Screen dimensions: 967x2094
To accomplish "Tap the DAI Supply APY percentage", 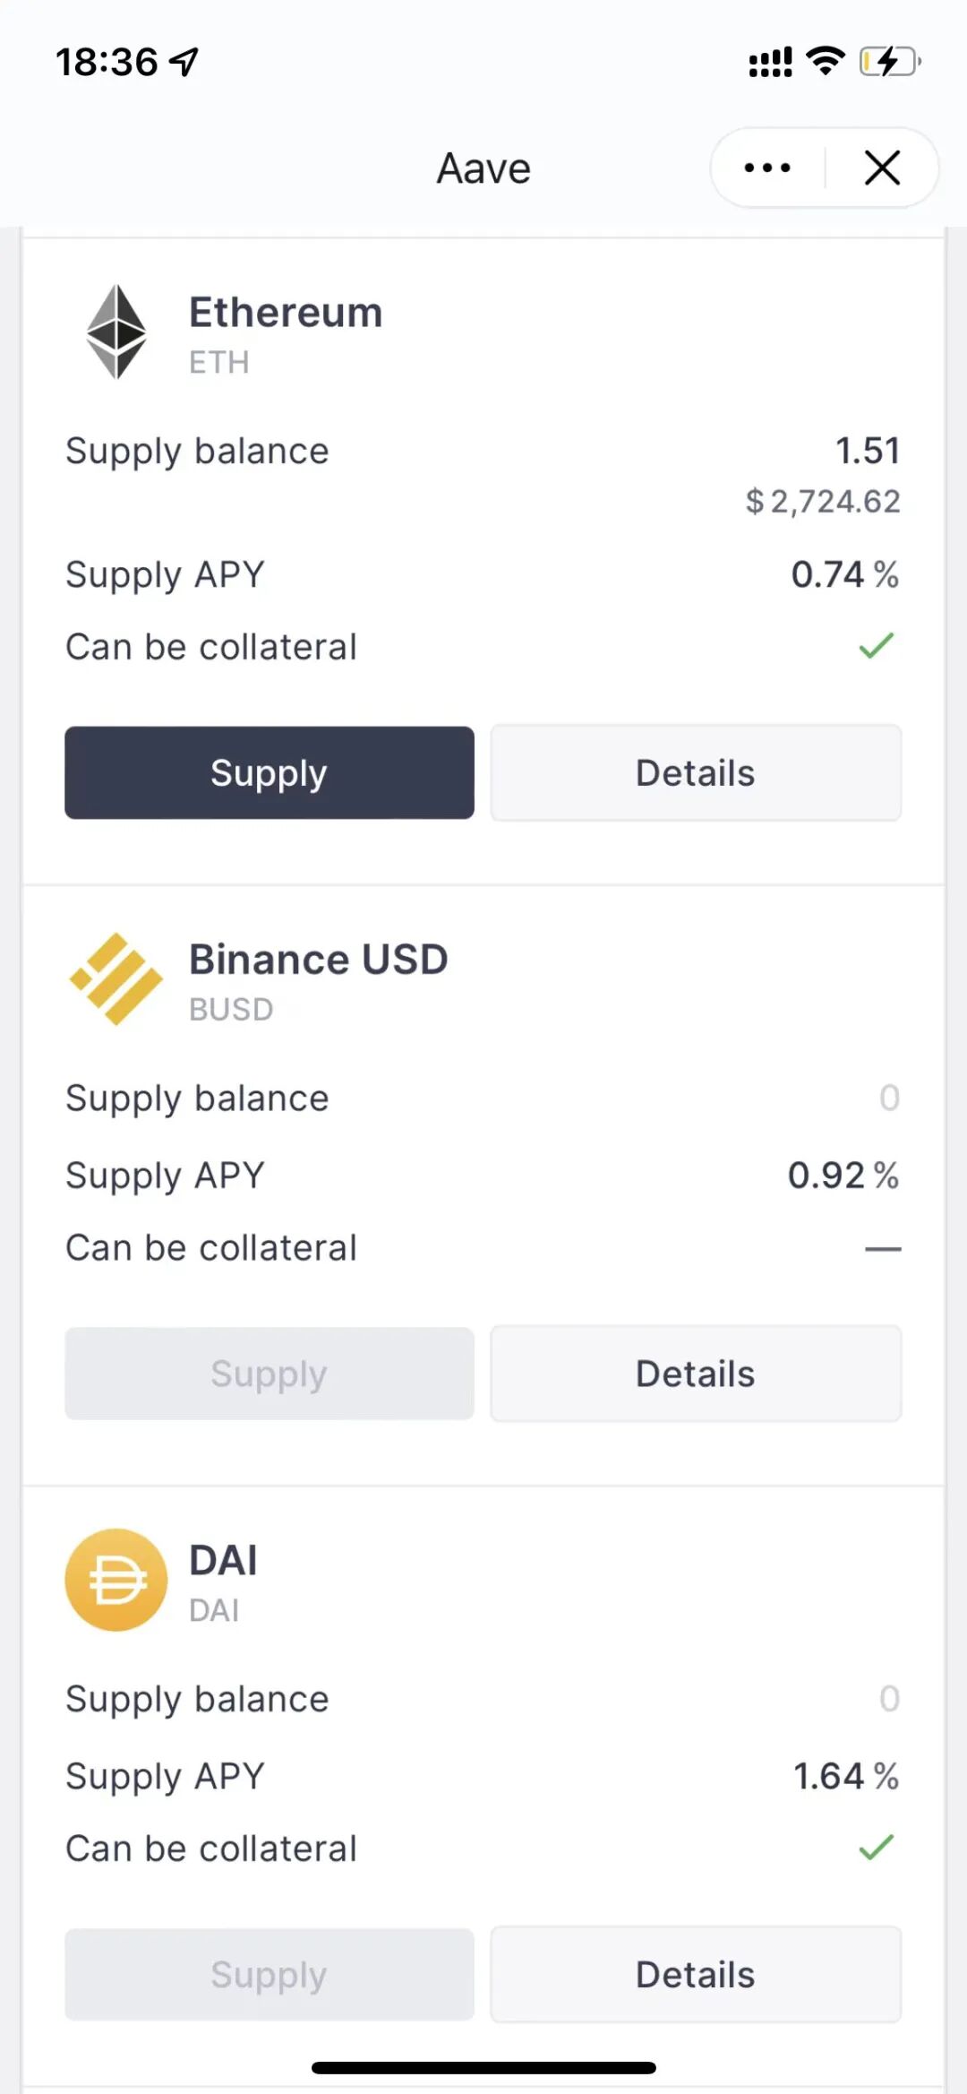I will (x=845, y=1776).
